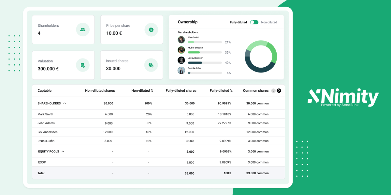
Task: Click Alan Smith's 21% ownership bar
Action: (x=205, y=42)
